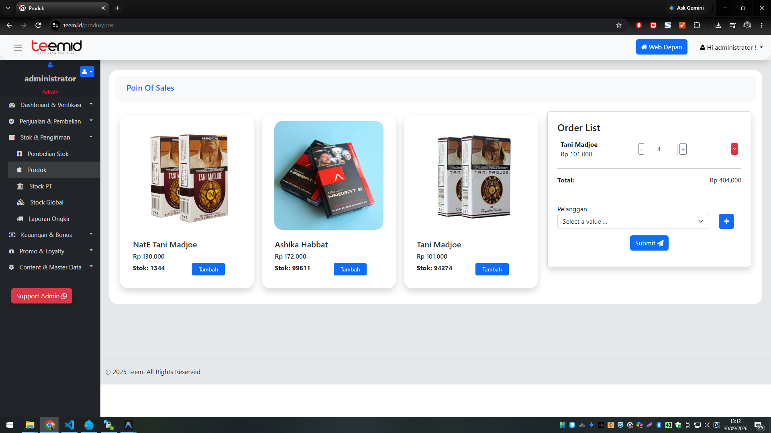Click Ask Gemini button
Screen dimensions: 771x433
click(x=686, y=8)
